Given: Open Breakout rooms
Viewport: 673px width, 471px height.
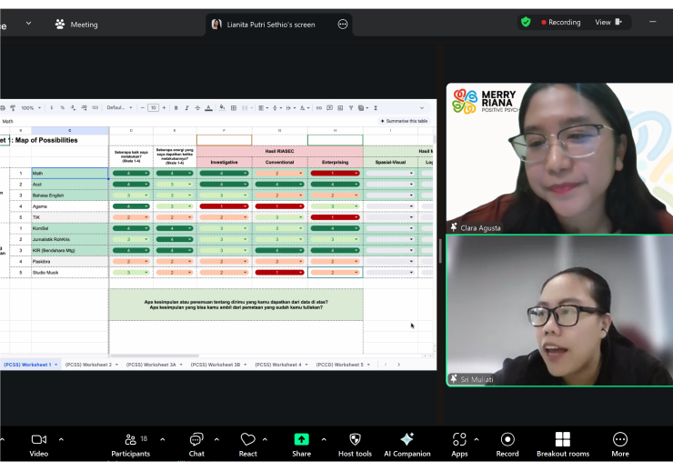Looking at the screenshot, I should pos(563,440).
